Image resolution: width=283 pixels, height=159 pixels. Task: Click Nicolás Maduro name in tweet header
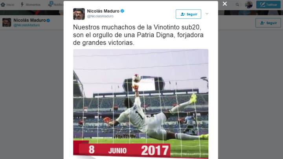tap(103, 11)
